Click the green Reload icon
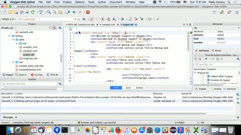This screenshot has width=241, height=135. coord(33,12)
